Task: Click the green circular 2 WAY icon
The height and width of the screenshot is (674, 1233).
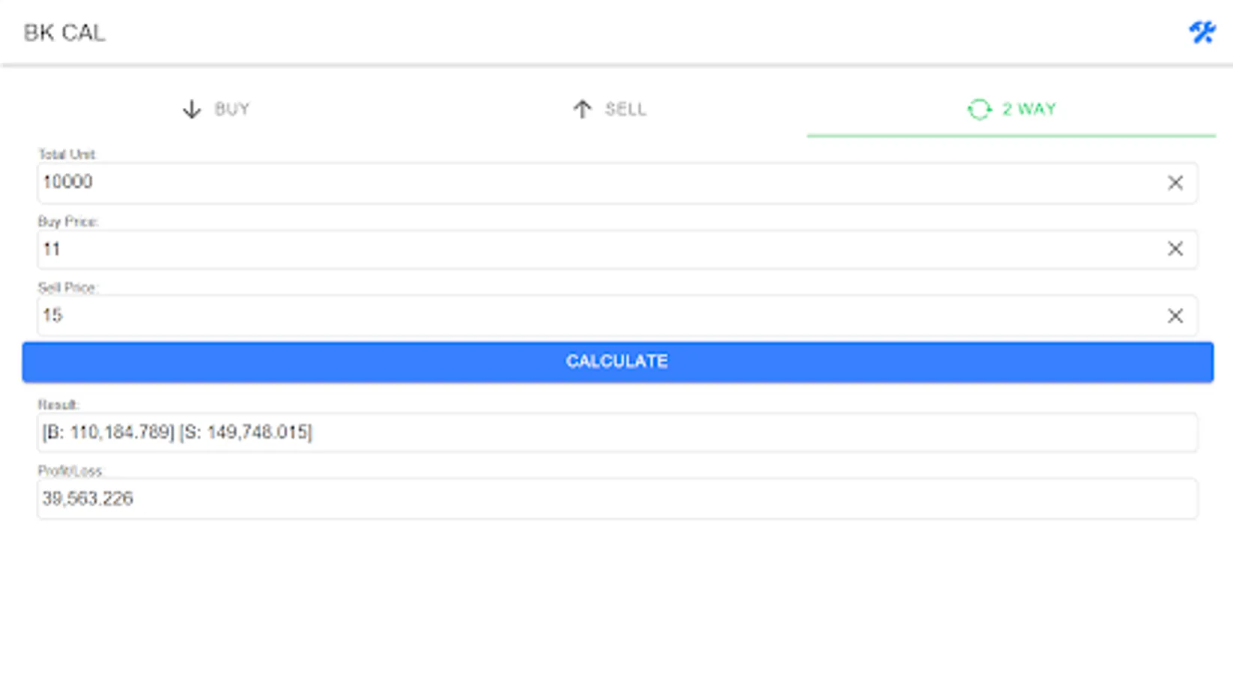Action: pyautogui.click(x=979, y=109)
